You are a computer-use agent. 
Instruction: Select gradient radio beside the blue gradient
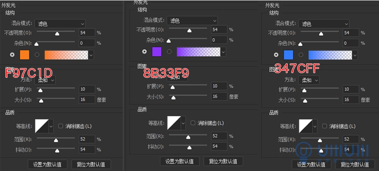click(x=301, y=55)
